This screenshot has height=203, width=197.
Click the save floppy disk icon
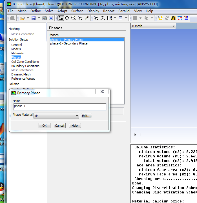34,18
